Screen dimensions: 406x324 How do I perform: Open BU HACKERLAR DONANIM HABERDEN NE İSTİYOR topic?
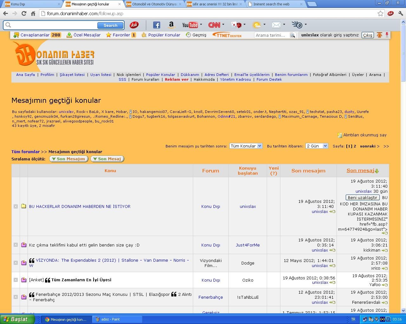(x=80, y=206)
